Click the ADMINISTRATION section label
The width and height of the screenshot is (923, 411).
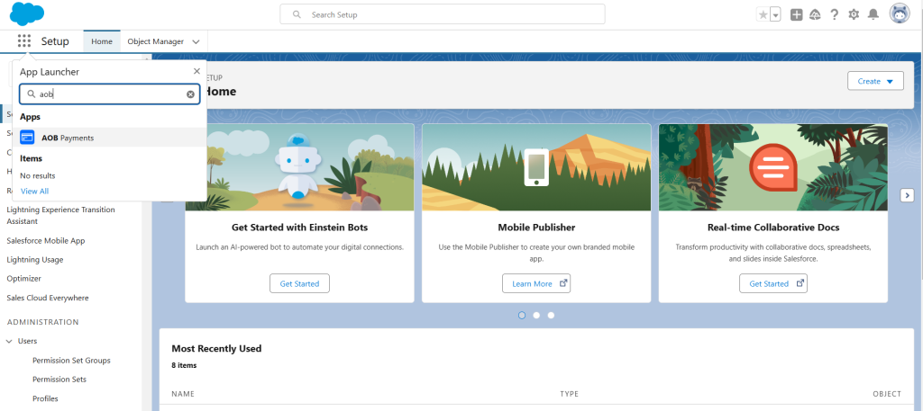coord(42,322)
